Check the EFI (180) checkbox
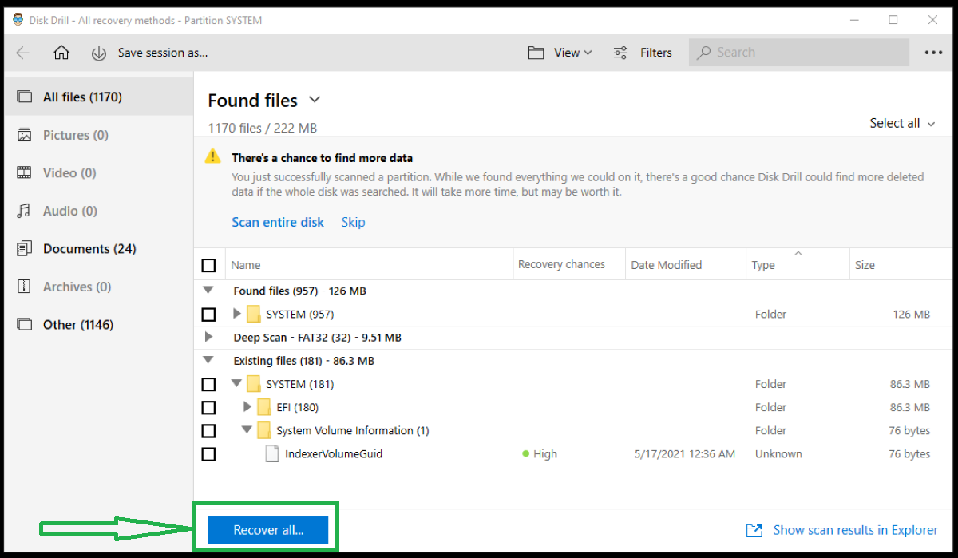This screenshot has height=558, width=958. click(x=208, y=408)
